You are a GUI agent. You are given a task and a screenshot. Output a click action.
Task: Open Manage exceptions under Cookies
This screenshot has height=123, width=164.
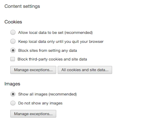pos(33,70)
